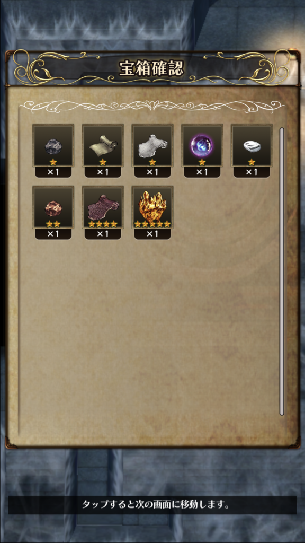Click the four stars on reddish hide
Viewport: 305px width, 543px height.
coord(103,224)
